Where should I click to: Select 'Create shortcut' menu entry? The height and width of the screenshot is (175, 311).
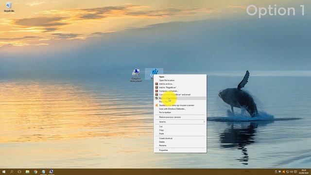[180, 138]
